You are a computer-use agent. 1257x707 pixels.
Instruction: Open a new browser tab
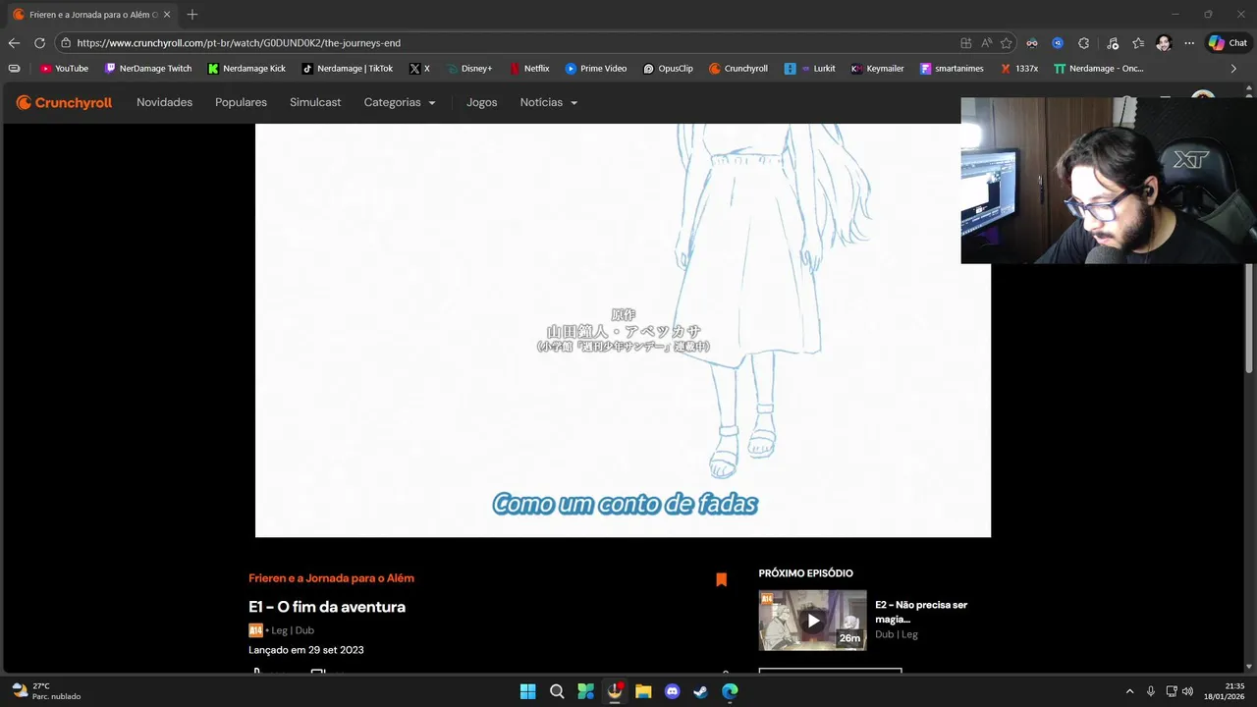[192, 15]
